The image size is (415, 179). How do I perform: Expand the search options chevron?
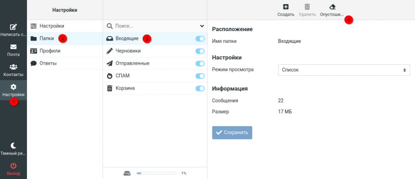[x=202, y=26]
